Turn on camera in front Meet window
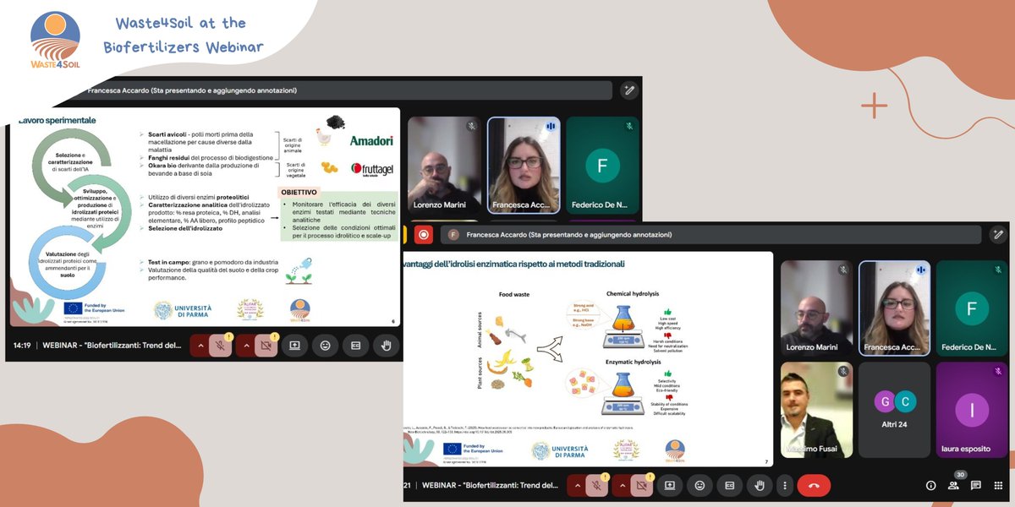Image resolution: width=1015 pixels, height=507 pixels. click(x=643, y=485)
